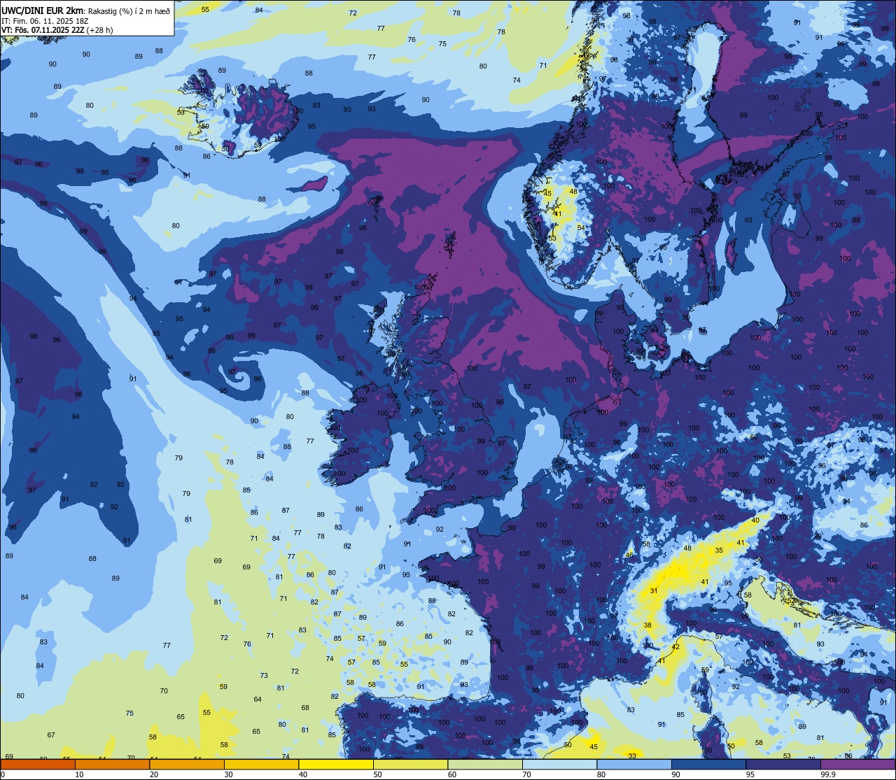Click the "38" humidity value on the map
Image resolution: width=896 pixels, height=780 pixels.
pos(648,625)
